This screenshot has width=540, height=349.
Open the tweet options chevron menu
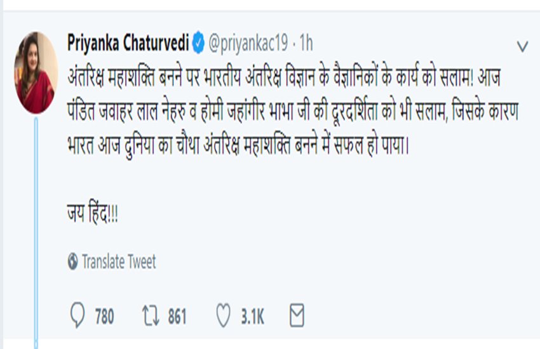522,46
